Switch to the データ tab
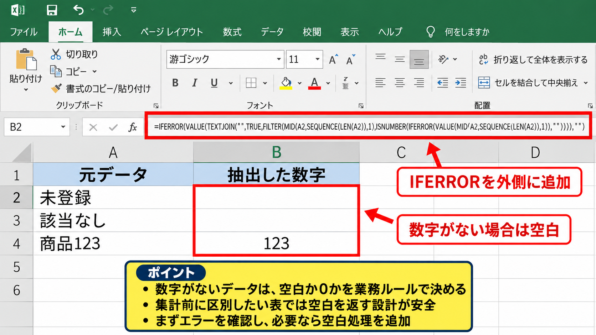The image size is (596, 335). [272, 32]
